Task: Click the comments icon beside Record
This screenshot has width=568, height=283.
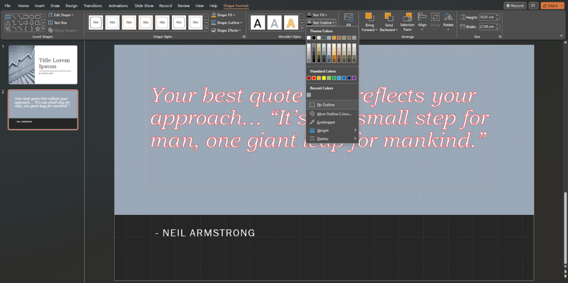Action: coord(534,6)
